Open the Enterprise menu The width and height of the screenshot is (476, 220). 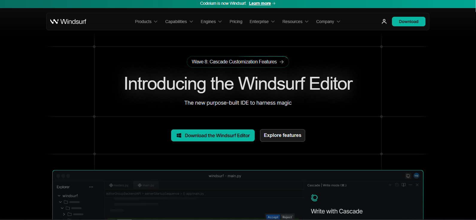coord(262,22)
